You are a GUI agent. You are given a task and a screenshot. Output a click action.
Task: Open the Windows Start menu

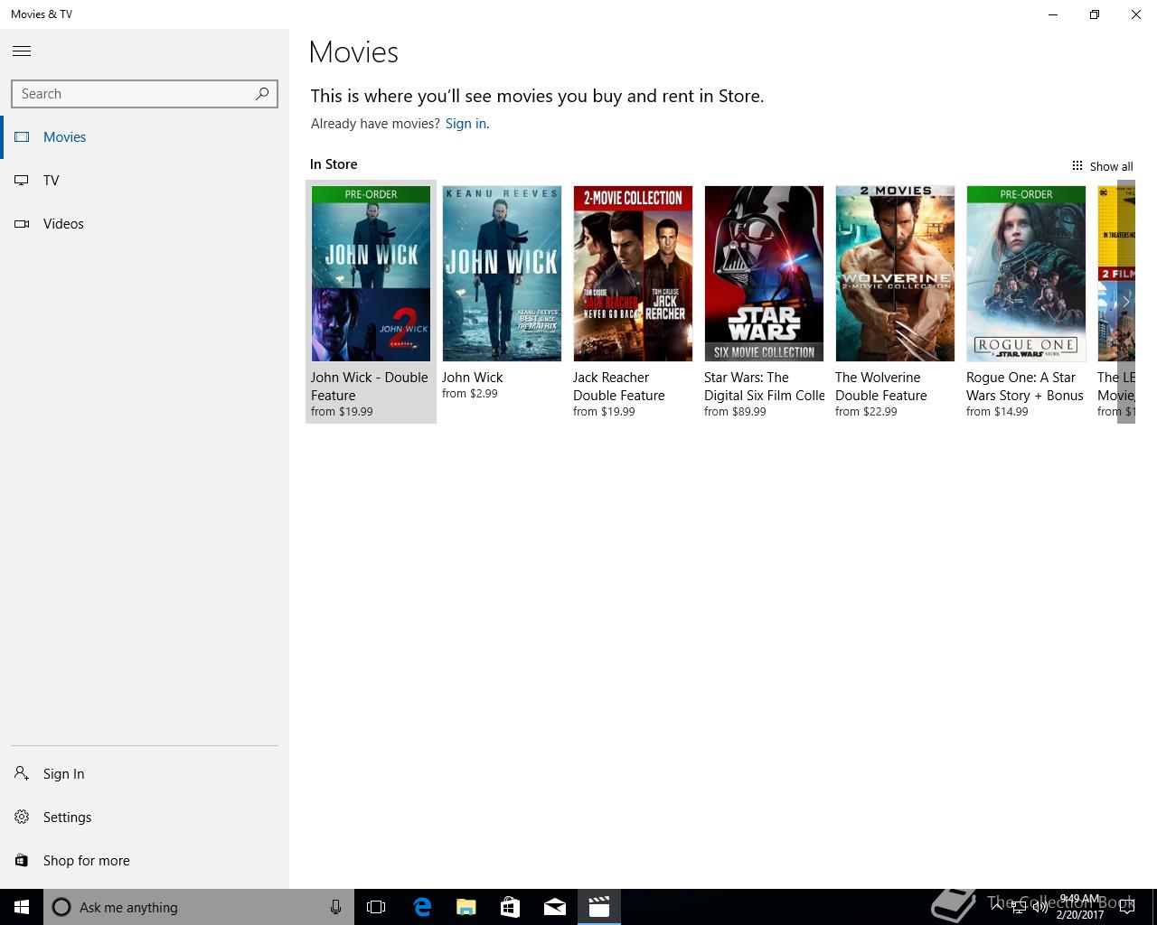click(22, 907)
